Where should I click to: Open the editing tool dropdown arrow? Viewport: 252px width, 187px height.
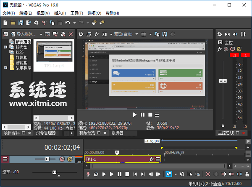coord(176,174)
